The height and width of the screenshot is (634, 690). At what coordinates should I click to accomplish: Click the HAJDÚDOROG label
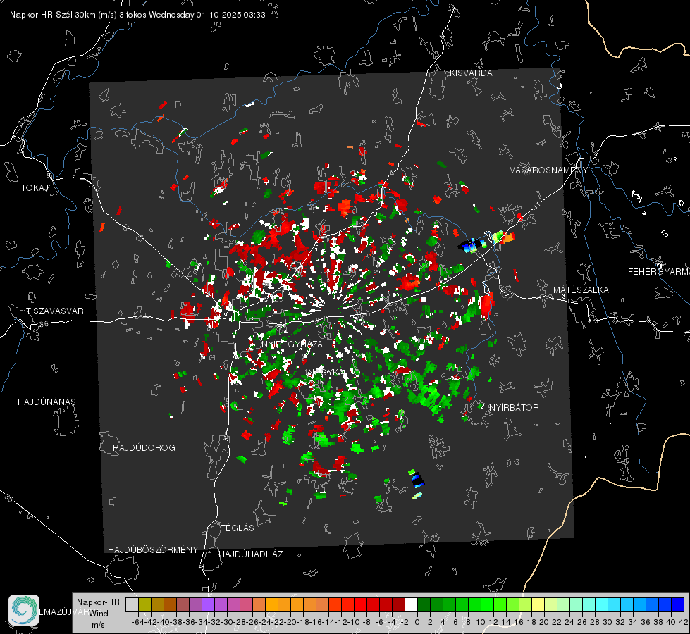point(144,448)
